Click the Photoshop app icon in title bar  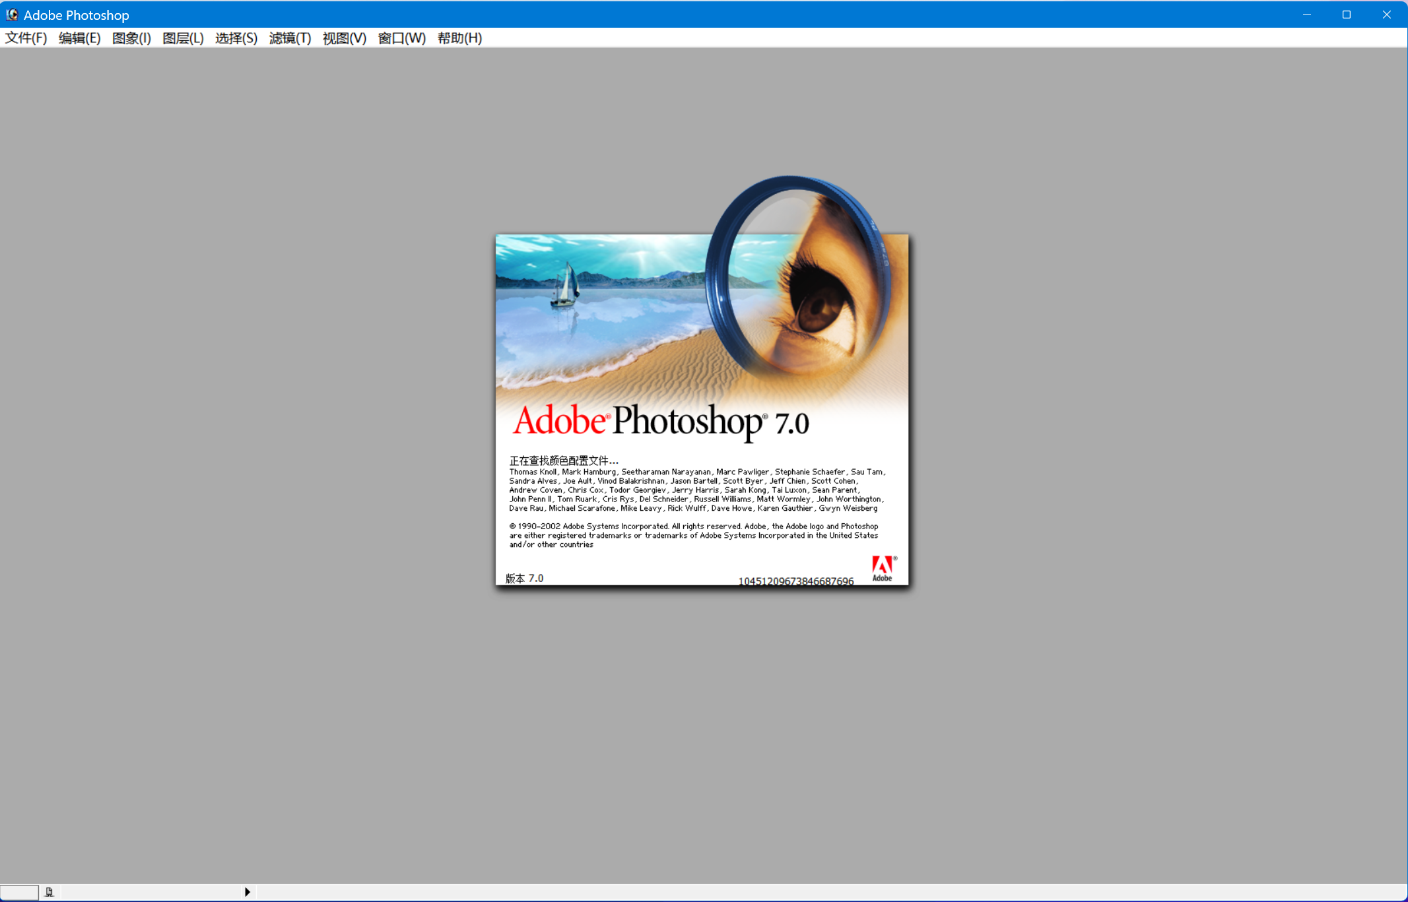click(x=12, y=15)
